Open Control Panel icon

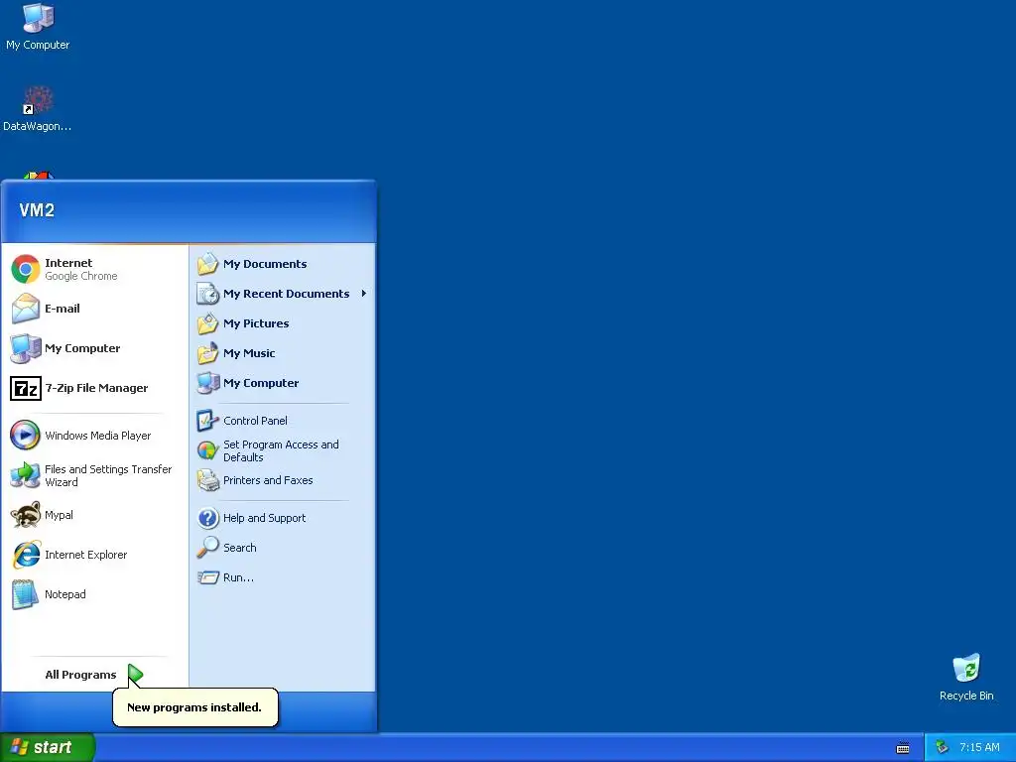tap(208, 421)
